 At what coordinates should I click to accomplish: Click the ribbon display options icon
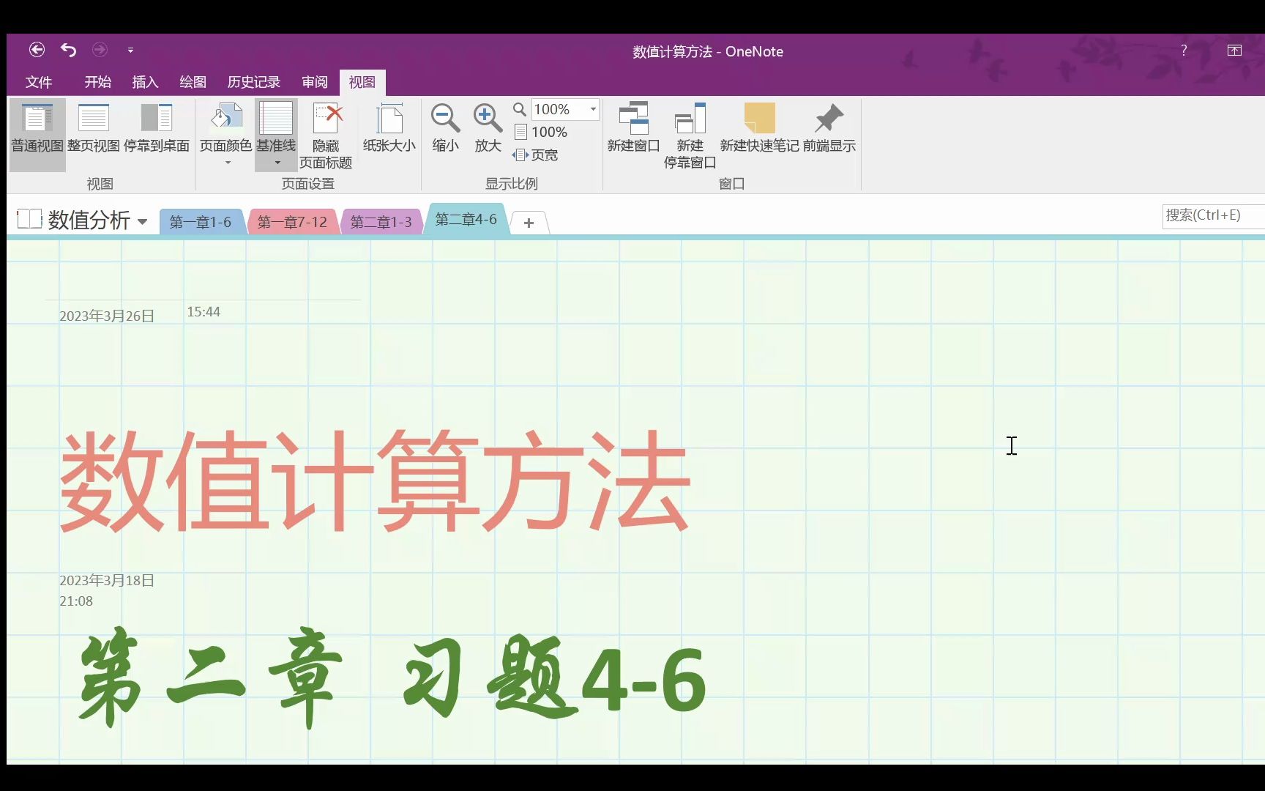point(1234,50)
